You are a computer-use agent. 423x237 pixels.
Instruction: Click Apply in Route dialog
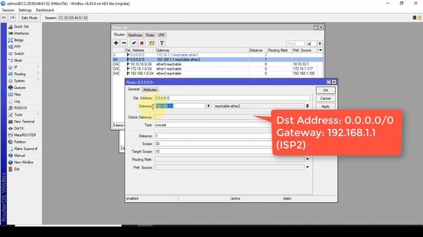coord(326,107)
